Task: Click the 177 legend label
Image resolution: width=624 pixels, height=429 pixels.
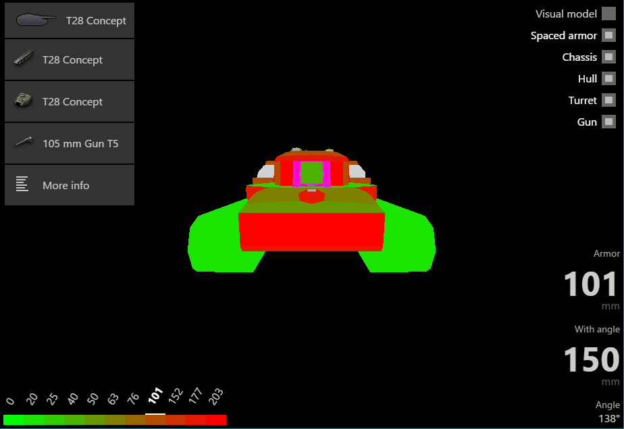Action: pyautogui.click(x=196, y=396)
